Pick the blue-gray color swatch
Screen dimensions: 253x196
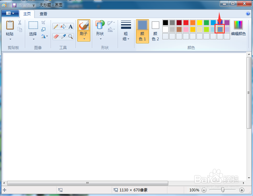pyautogui.click(x=220, y=29)
